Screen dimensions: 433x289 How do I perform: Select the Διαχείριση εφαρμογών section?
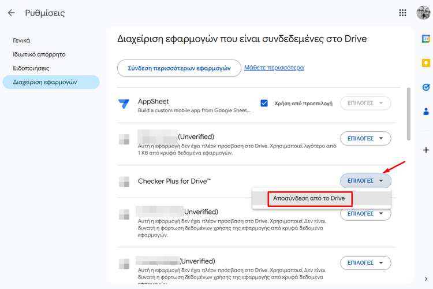click(51, 82)
